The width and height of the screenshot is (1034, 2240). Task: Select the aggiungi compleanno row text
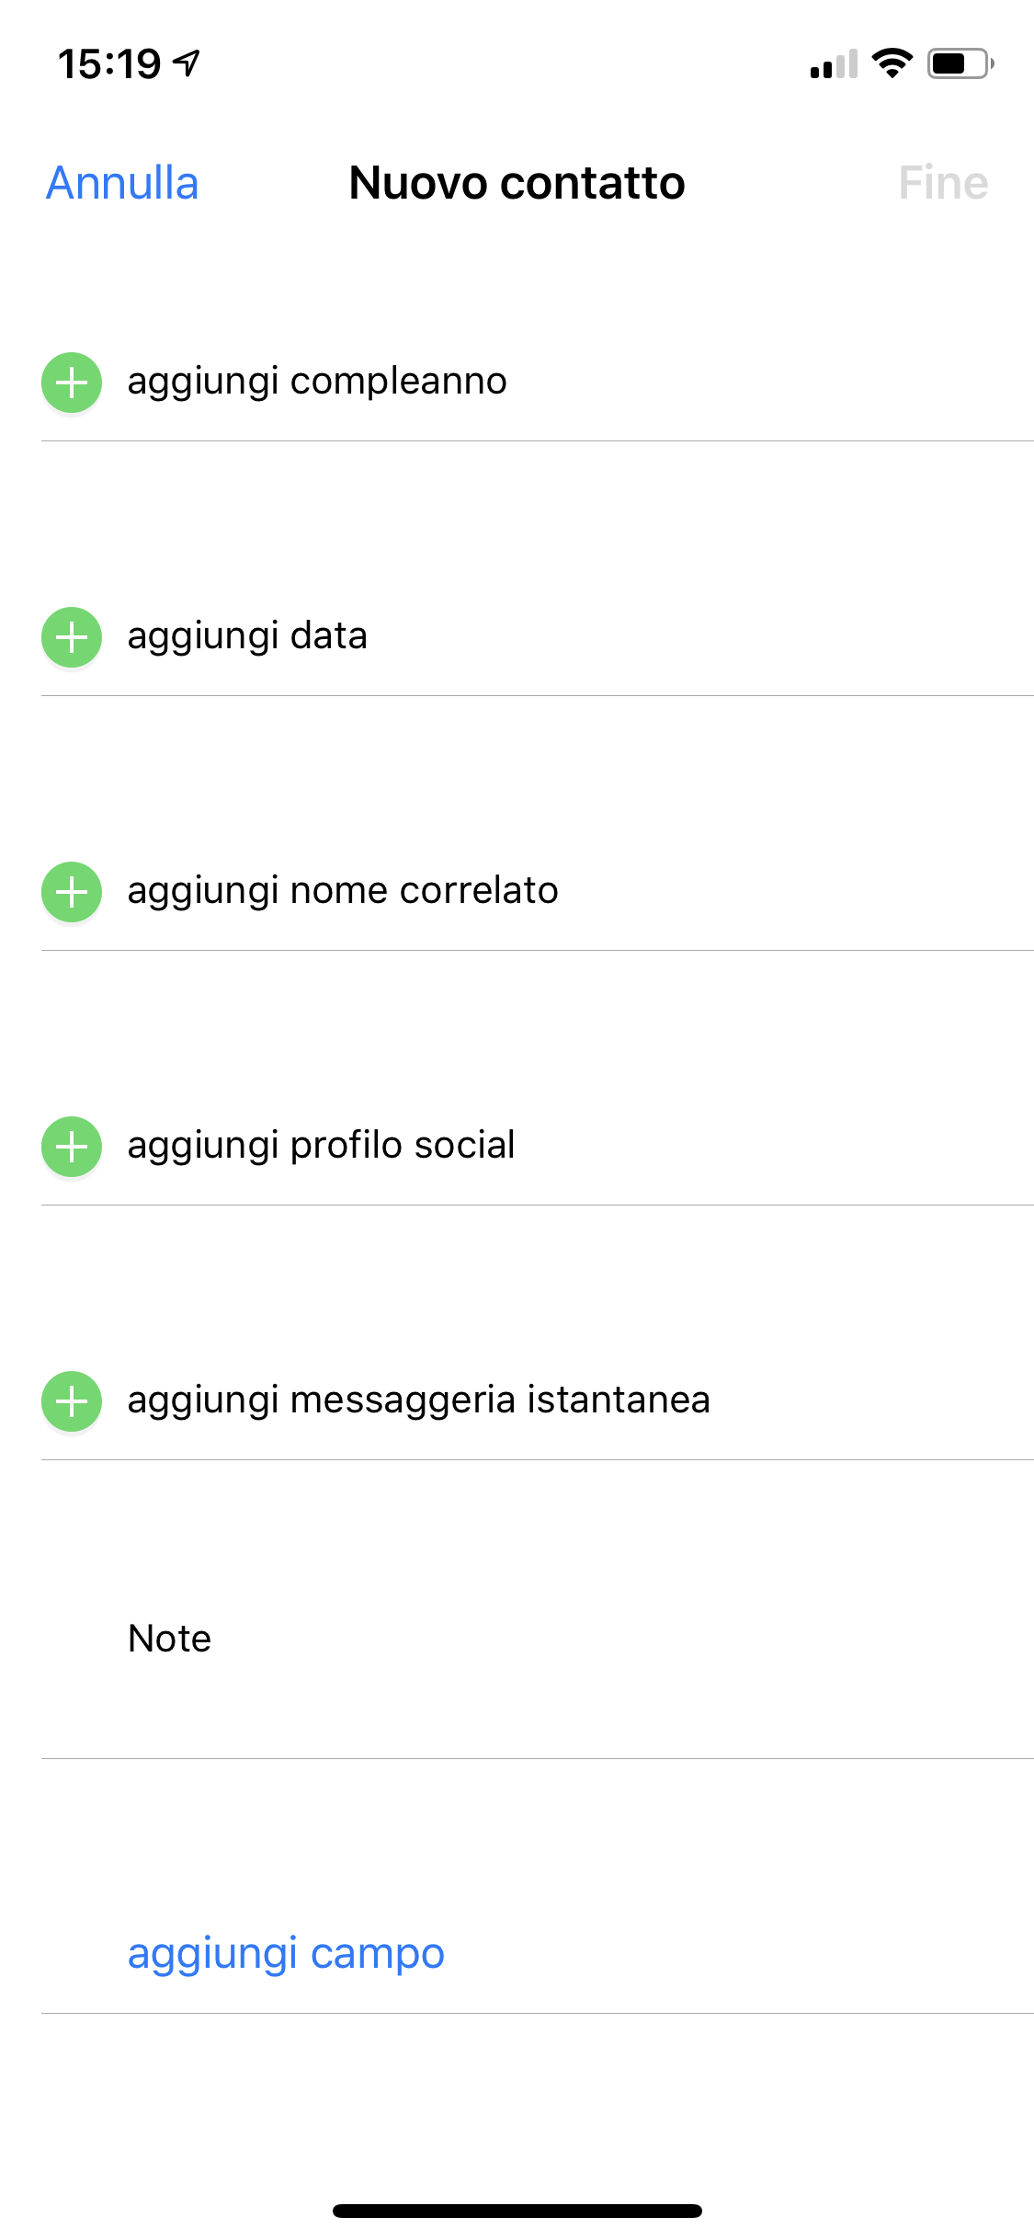317,382
